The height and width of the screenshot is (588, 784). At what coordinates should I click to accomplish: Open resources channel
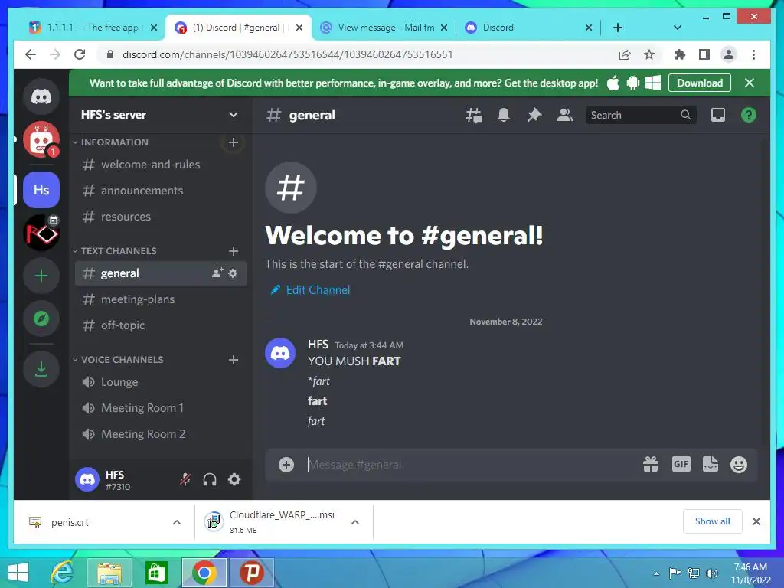coord(161,217)
